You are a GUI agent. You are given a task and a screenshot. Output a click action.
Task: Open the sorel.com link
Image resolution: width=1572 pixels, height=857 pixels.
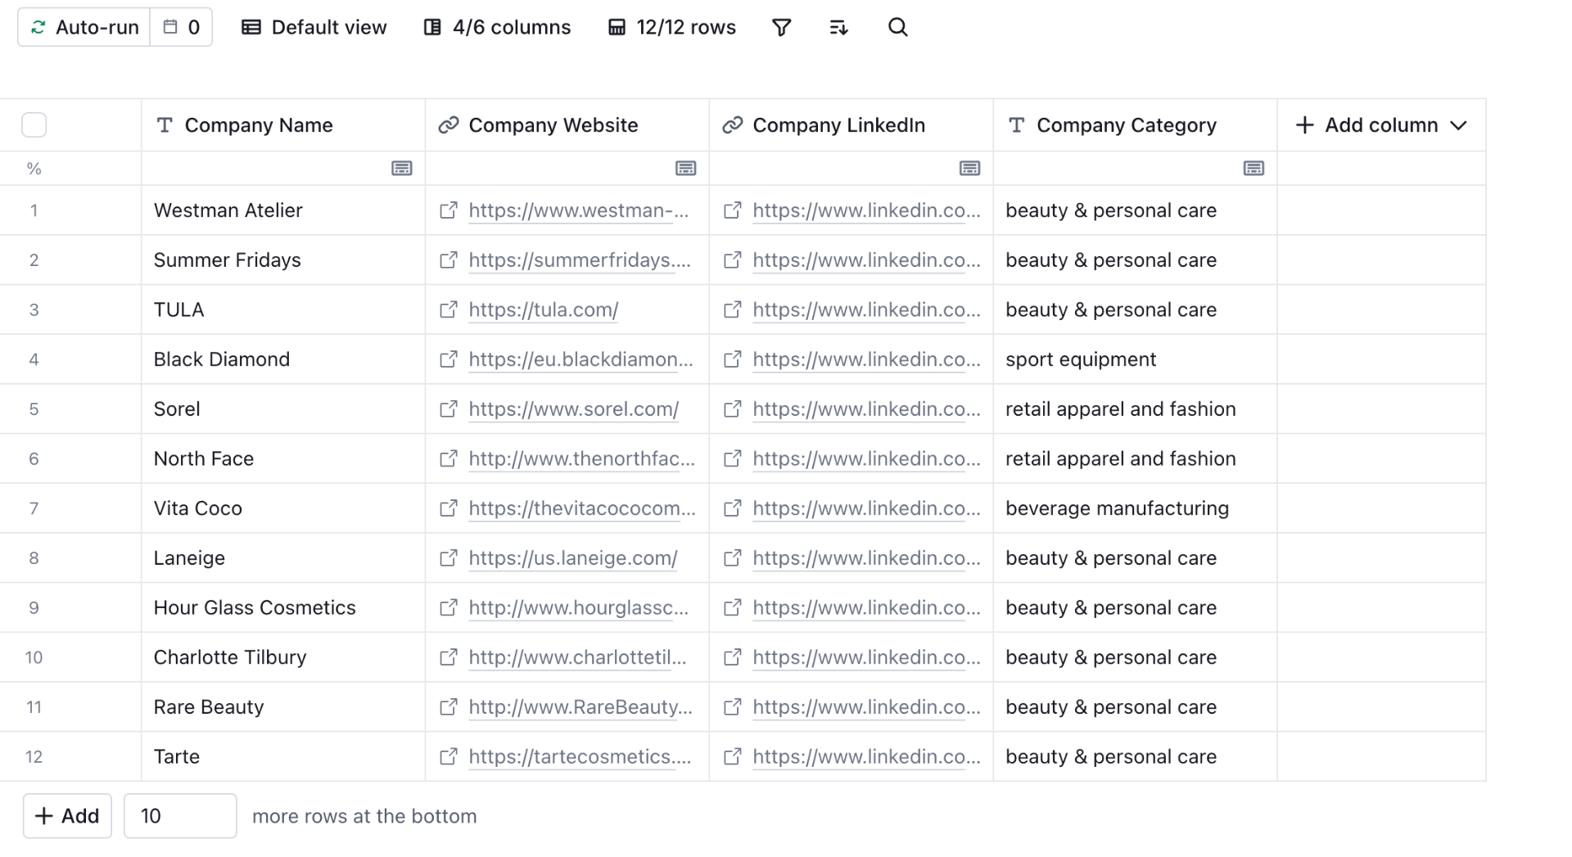click(574, 409)
